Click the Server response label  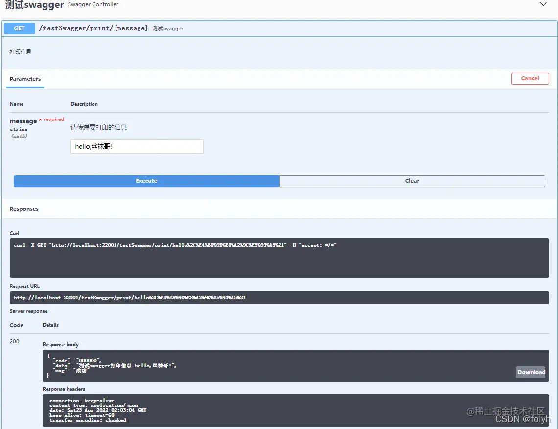pyautogui.click(x=28, y=311)
